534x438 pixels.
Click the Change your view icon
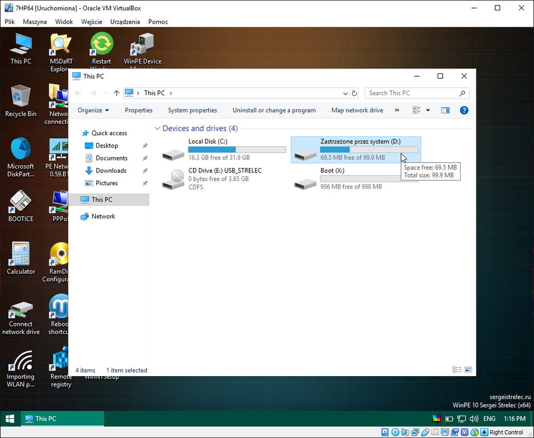(416, 110)
